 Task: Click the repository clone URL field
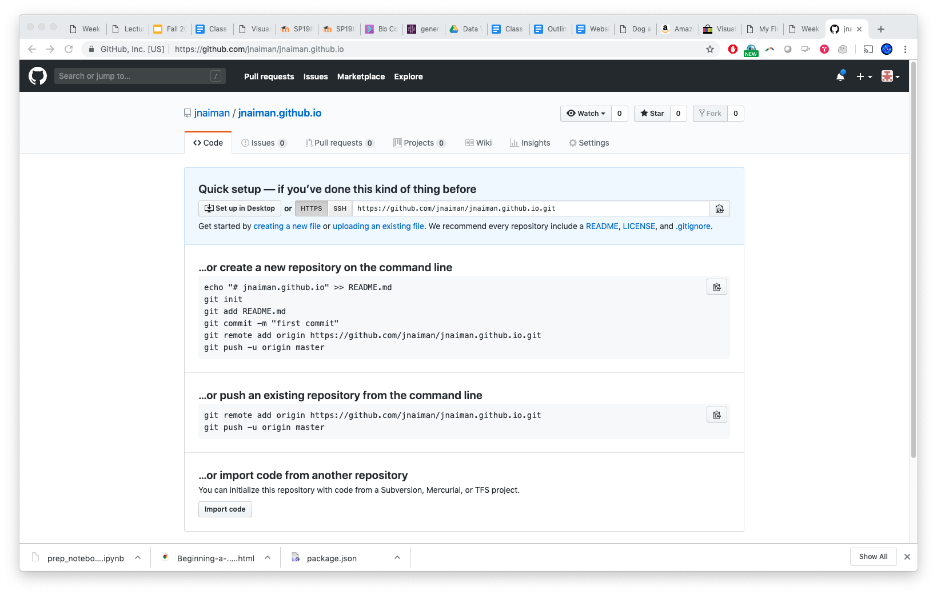tap(531, 208)
